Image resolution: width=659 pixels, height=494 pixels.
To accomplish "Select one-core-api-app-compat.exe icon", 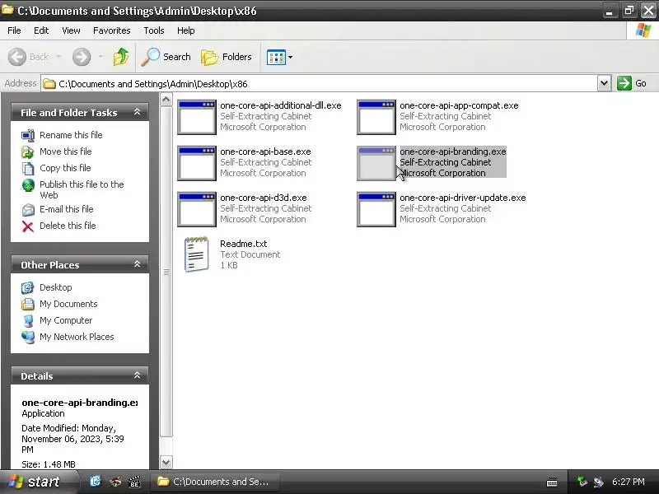I will coord(376,117).
